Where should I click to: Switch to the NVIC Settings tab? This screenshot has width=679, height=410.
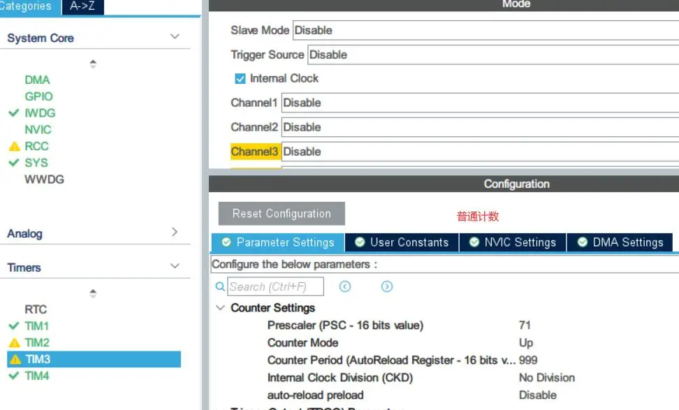click(513, 242)
